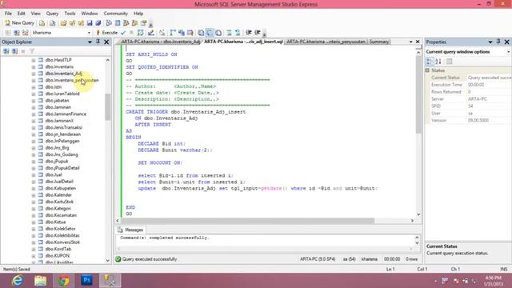Image resolution: width=512 pixels, height=288 pixels.
Task: Collapse the Status category in Properties
Action: [x=427, y=70]
